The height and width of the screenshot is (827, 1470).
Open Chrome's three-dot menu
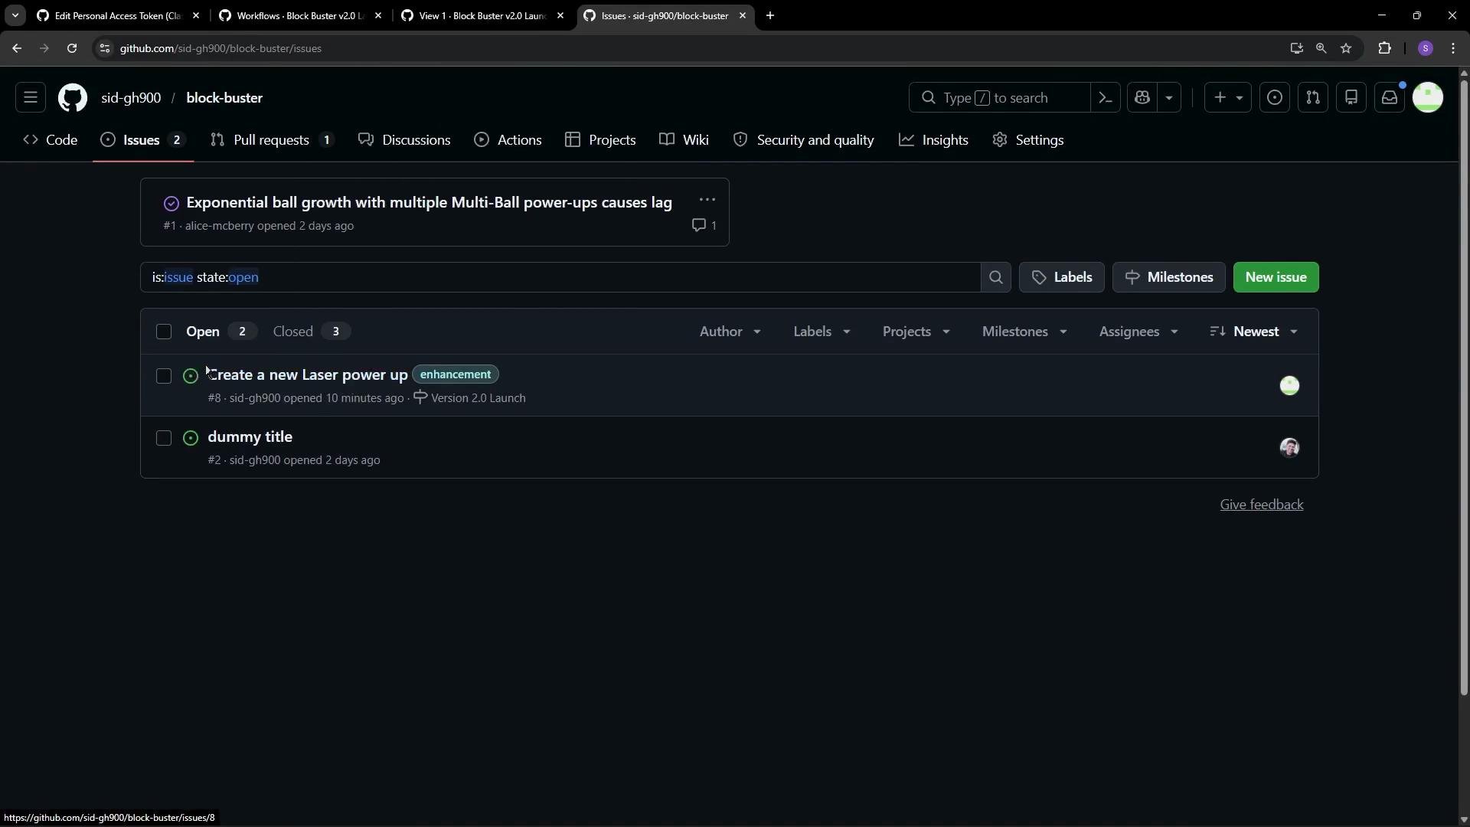[1453, 48]
